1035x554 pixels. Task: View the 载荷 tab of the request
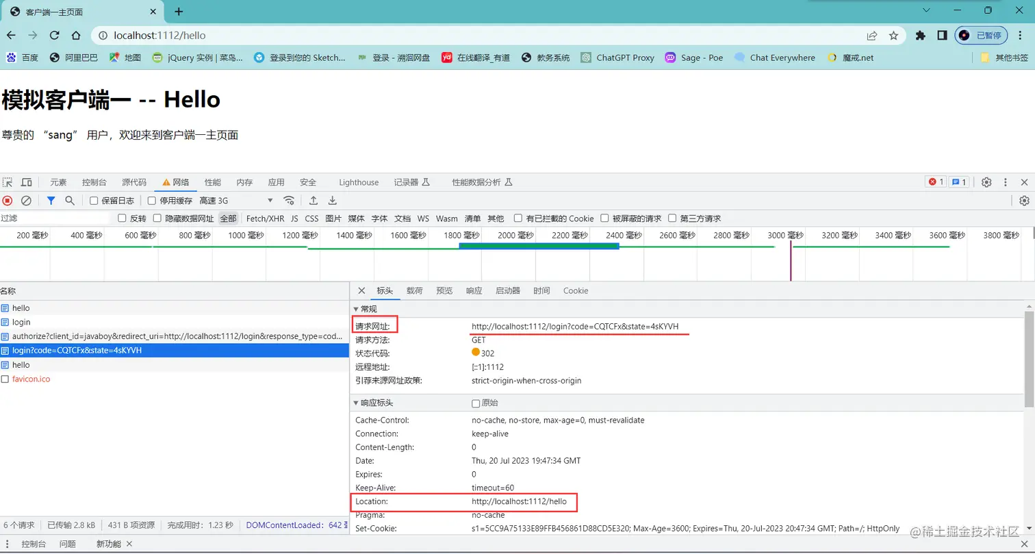coord(415,291)
